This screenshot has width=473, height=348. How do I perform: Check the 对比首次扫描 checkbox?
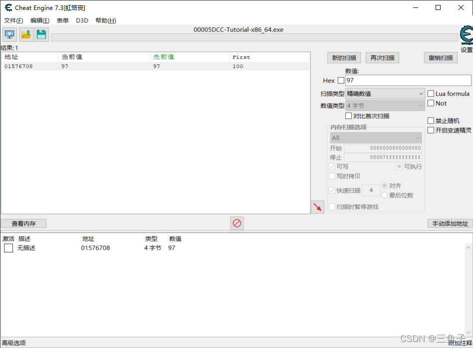click(348, 116)
